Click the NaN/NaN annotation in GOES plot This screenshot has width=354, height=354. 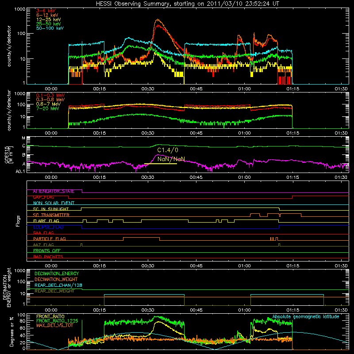point(171,159)
